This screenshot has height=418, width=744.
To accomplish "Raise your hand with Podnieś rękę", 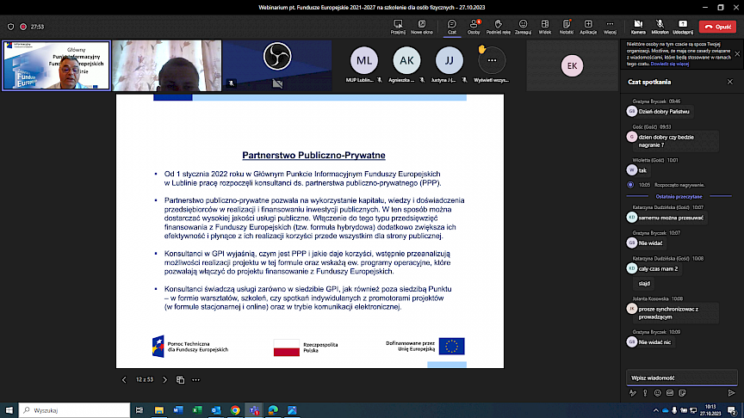I will tap(499, 27).
